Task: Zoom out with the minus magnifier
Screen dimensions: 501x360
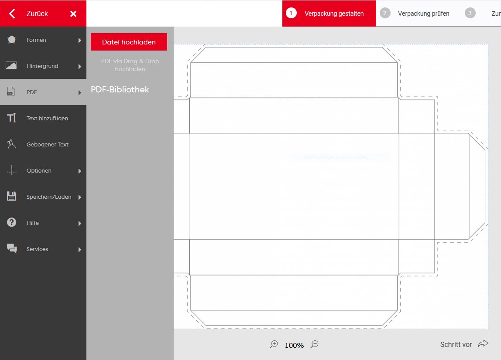Action: [x=314, y=344]
